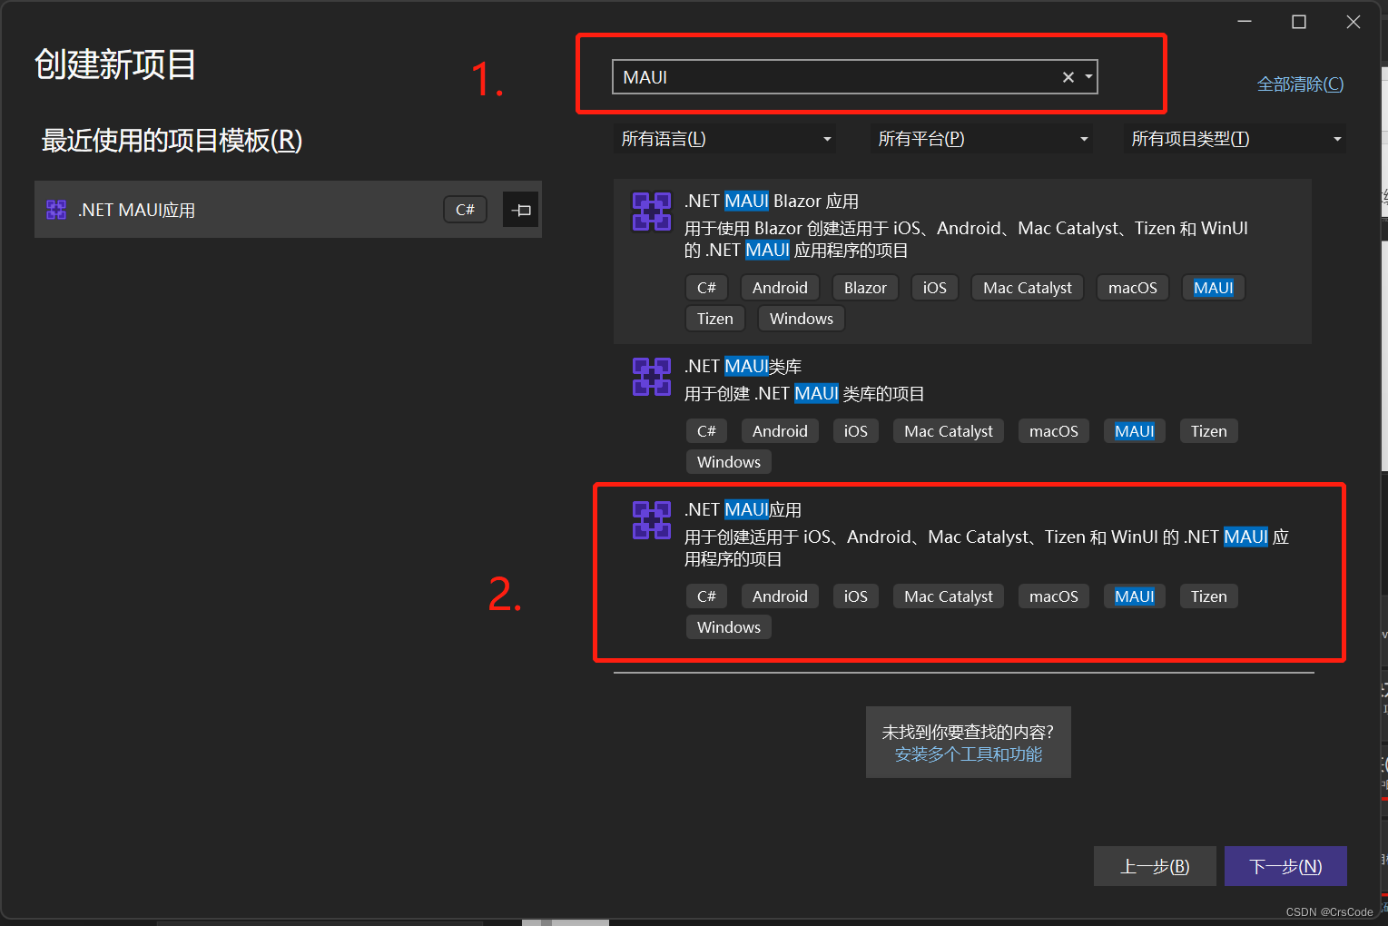Select recent template .NET MAUI应用 row

click(x=288, y=210)
